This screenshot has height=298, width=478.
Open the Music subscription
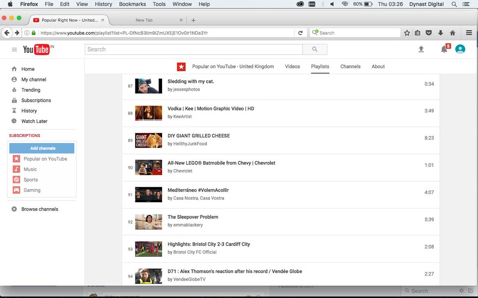[30, 169]
